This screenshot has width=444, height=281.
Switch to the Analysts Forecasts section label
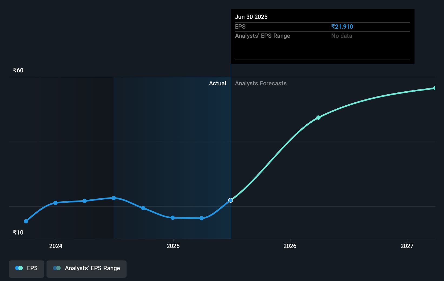click(260, 83)
